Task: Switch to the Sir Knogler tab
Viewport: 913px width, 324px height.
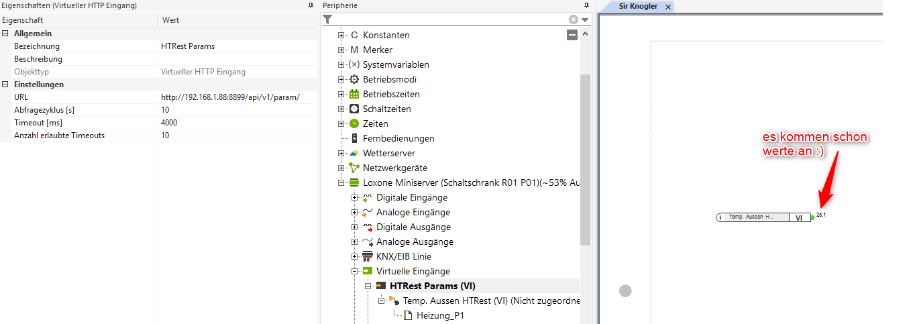Action: pyautogui.click(x=638, y=6)
